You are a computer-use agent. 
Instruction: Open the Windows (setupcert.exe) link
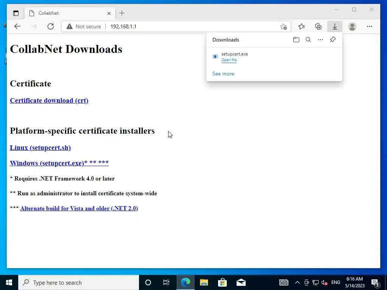[59, 163]
